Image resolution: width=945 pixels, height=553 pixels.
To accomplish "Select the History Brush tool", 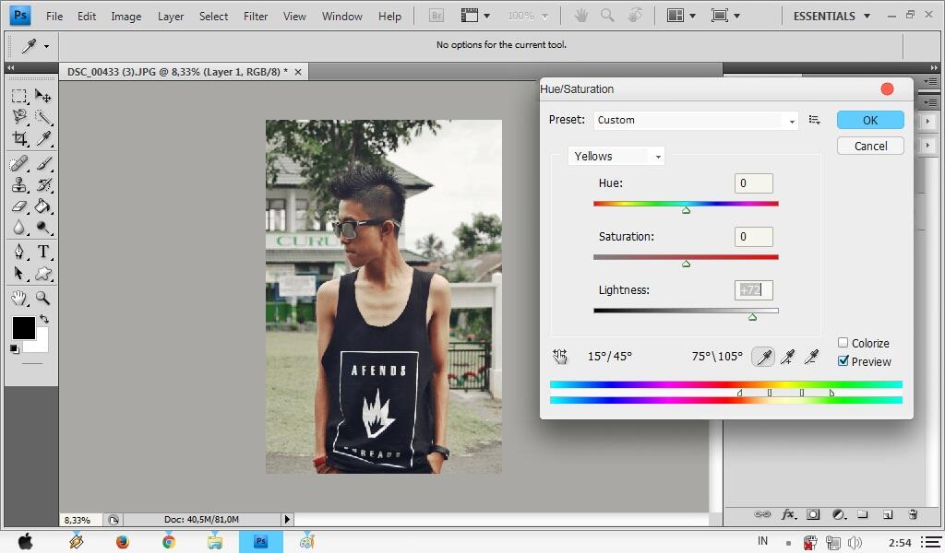I will point(42,184).
